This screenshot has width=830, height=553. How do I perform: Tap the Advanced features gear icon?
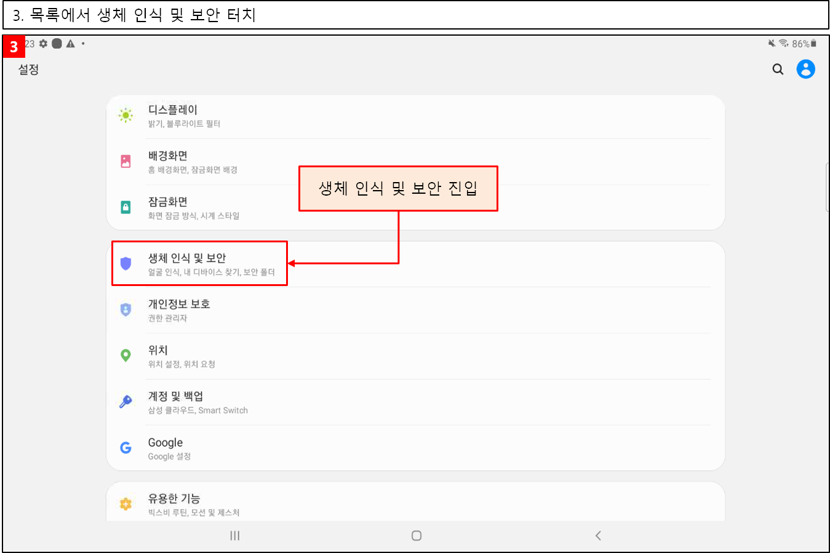pos(126,504)
